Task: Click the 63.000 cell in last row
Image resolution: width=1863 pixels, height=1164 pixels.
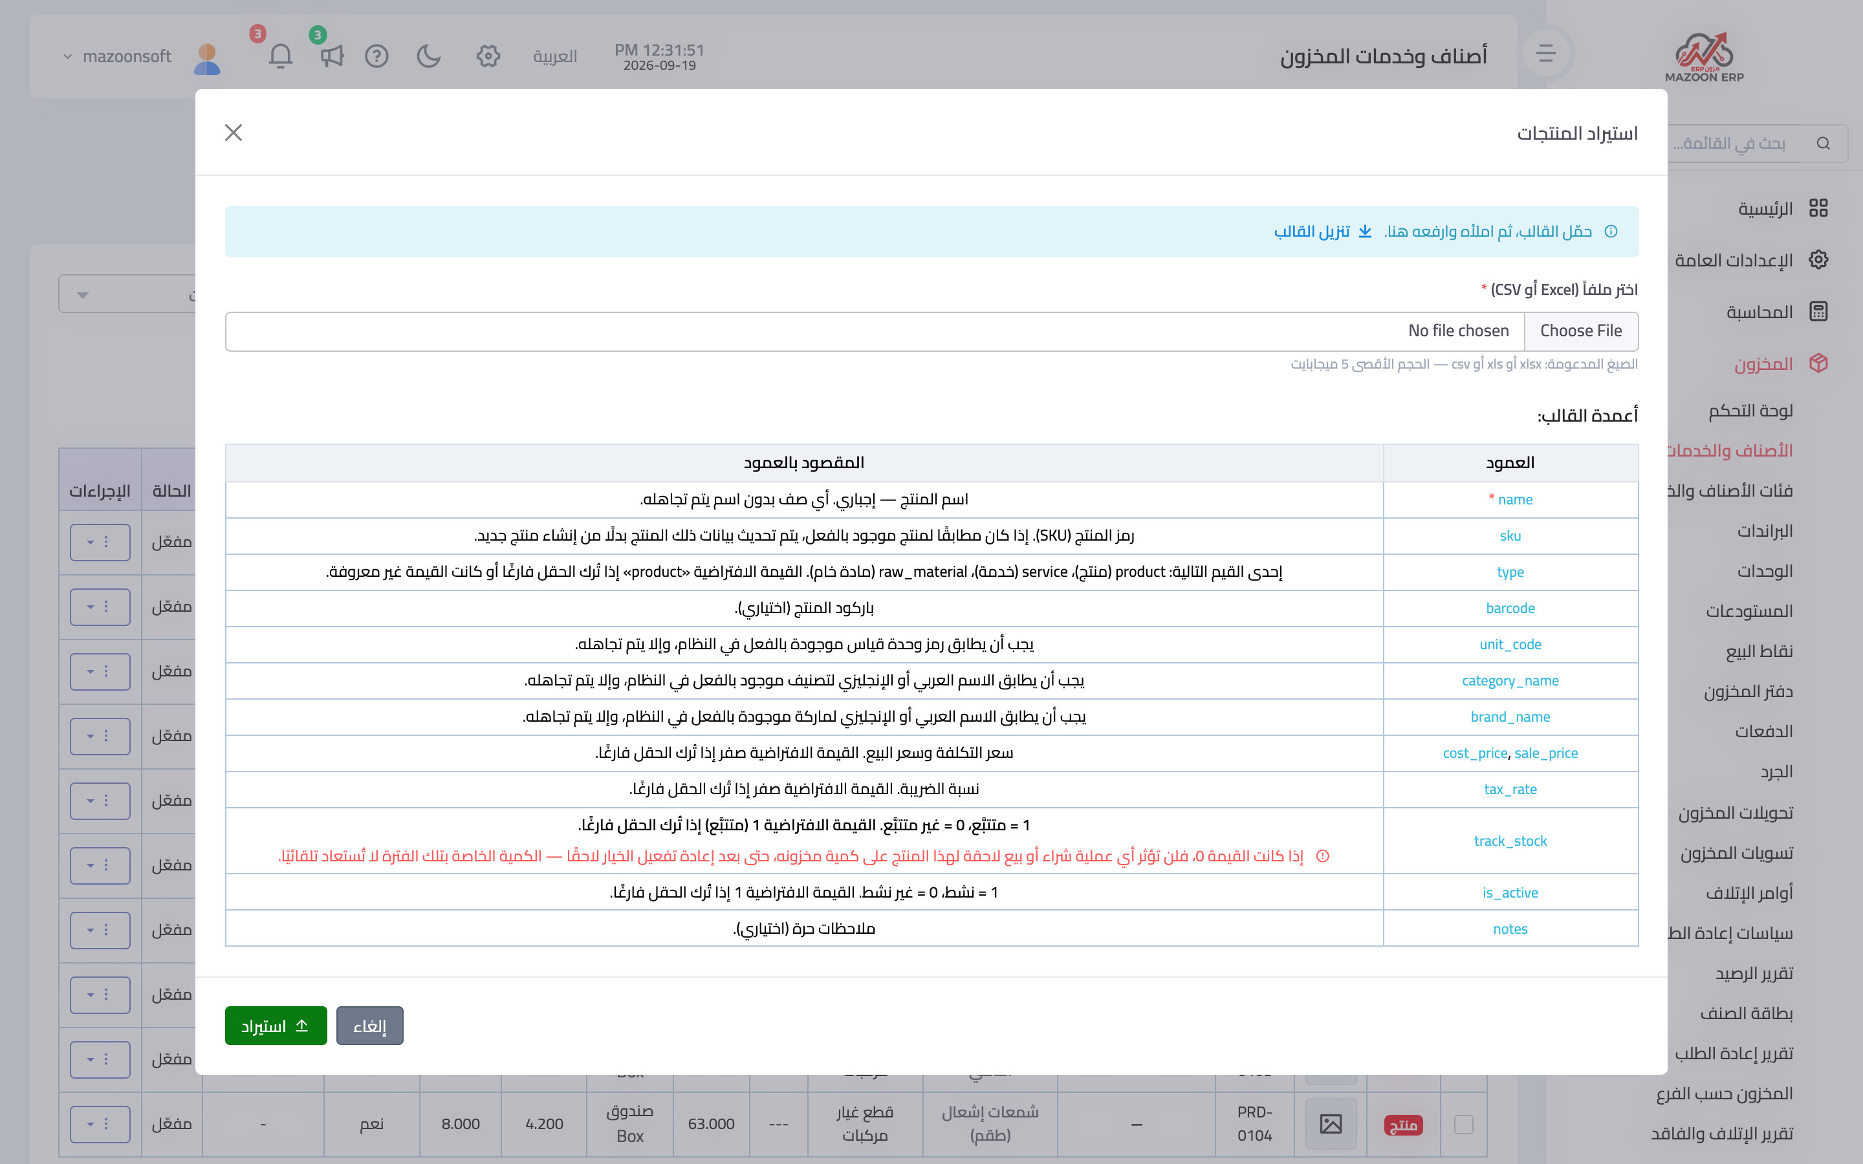Action: [x=712, y=1124]
